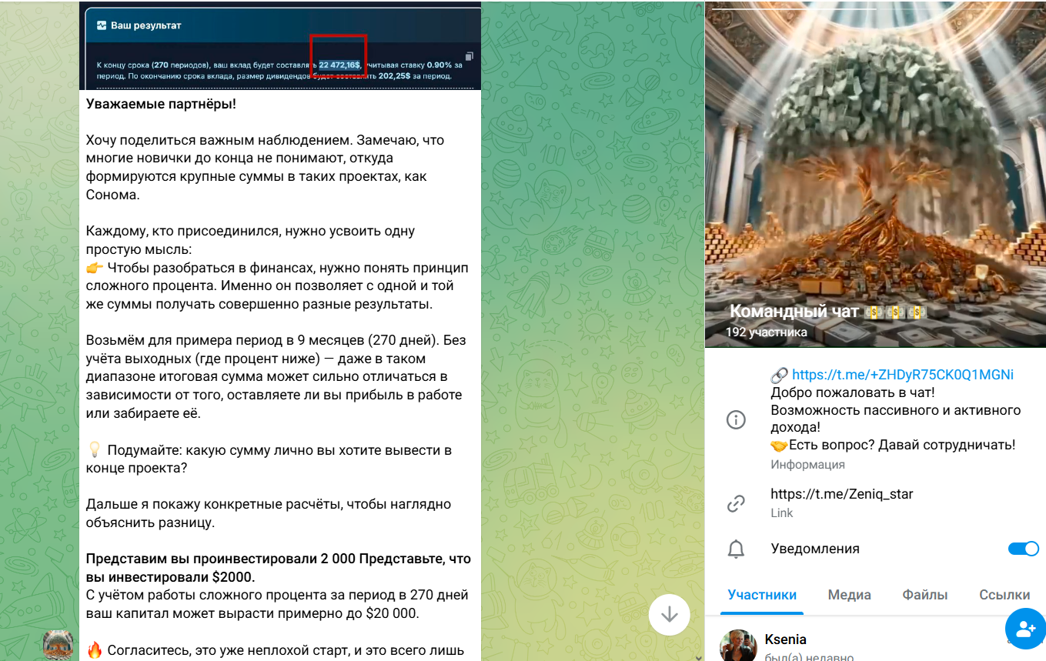Click the bell icon next to Уведомления
The height and width of the screenshot is (661, 1046).
click(737, 549)
